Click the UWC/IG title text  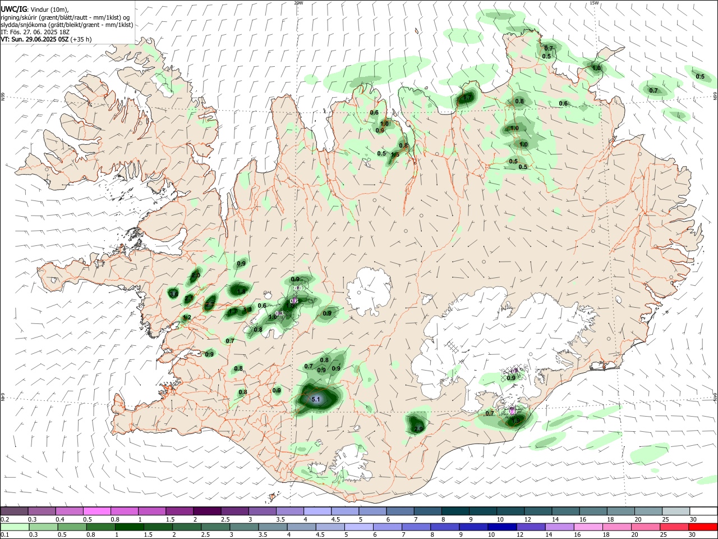(x=13, y=9)
